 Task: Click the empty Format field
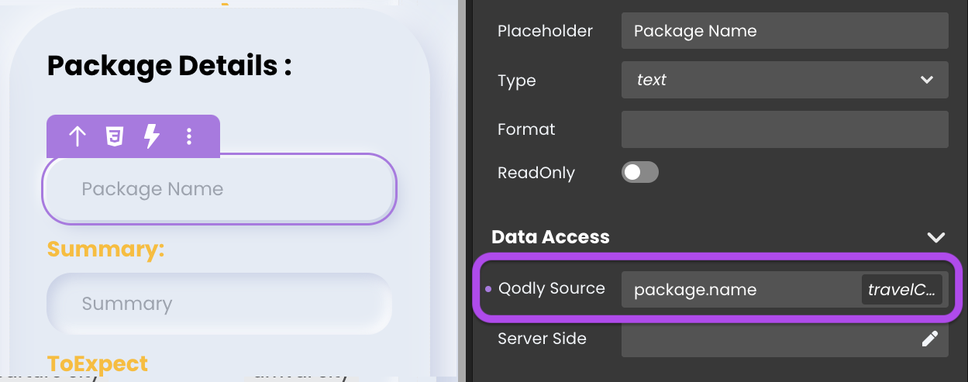click(785, 129)
